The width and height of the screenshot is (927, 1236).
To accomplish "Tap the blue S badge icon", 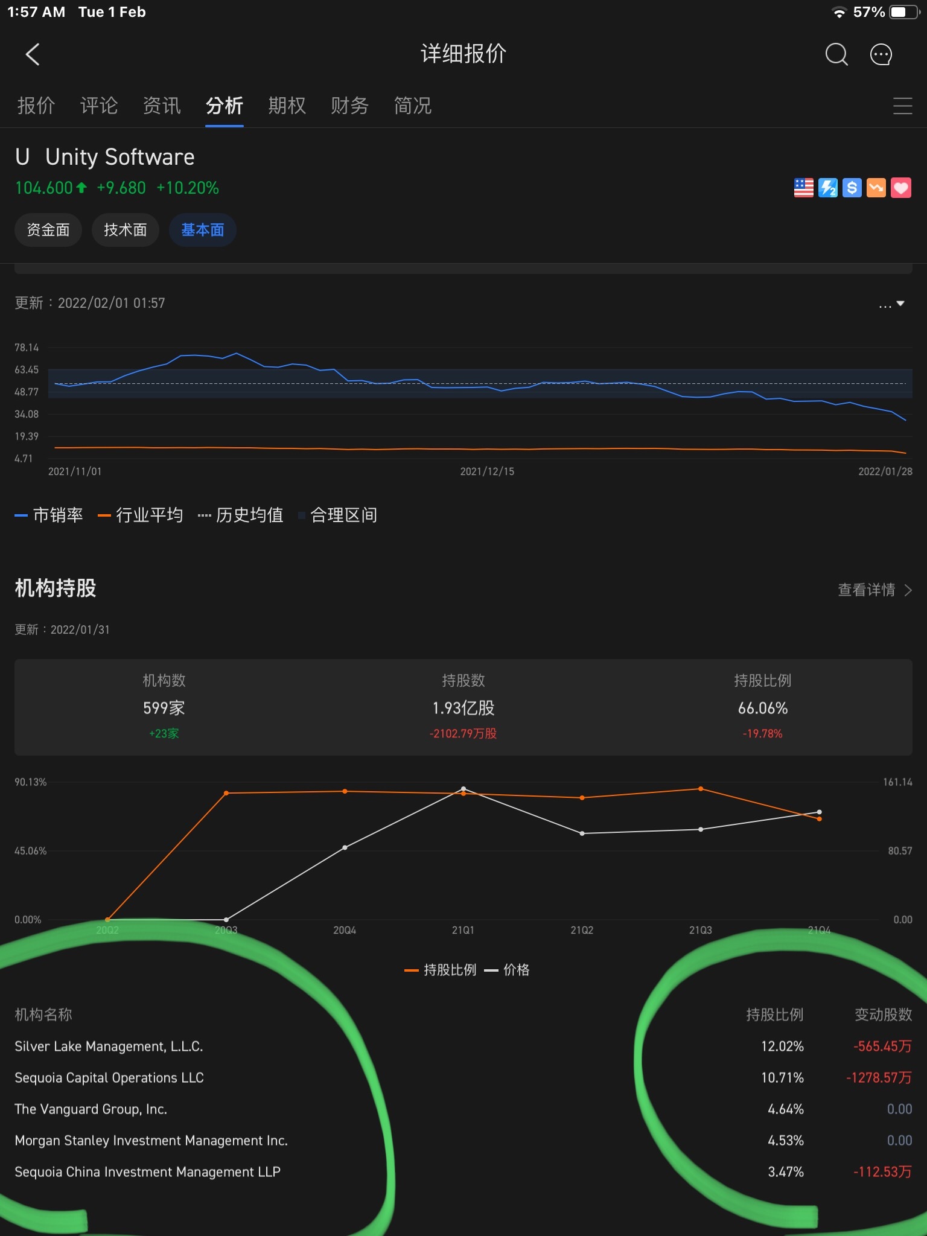I will pos(852,188).
